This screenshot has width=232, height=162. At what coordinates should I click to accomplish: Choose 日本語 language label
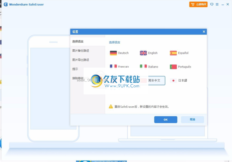pyautogui.click(x=182, y=80)
